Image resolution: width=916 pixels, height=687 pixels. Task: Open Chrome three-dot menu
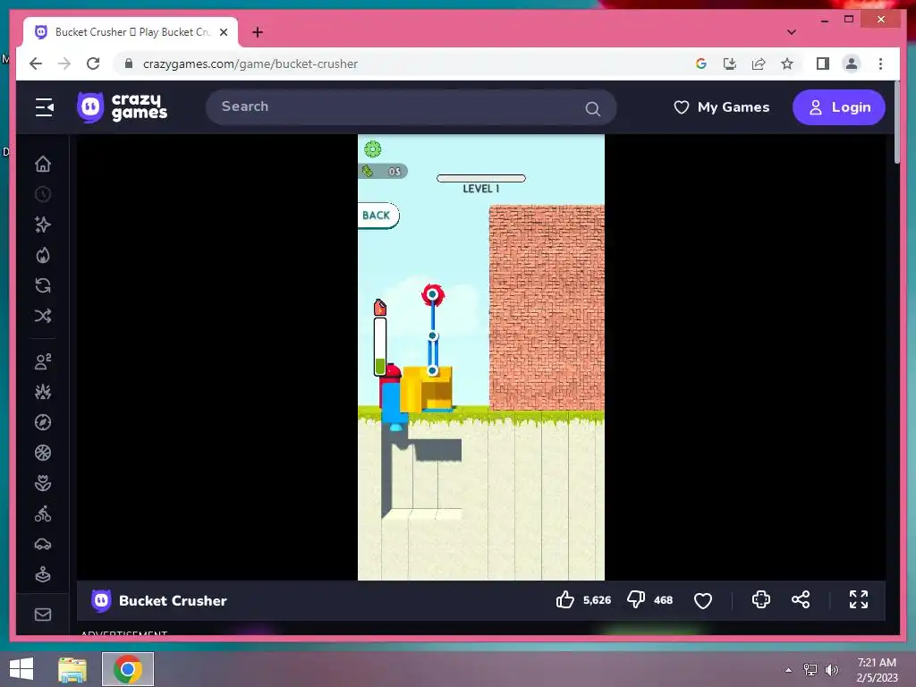click(x=880, y=64)
